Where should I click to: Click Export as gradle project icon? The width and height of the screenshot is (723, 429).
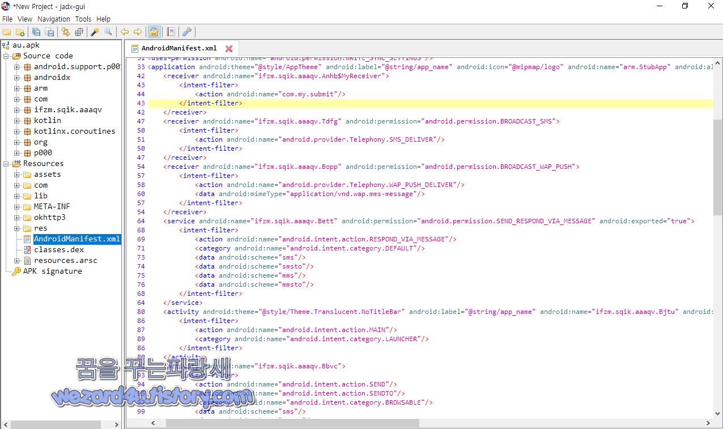click(x=49, y=32)
